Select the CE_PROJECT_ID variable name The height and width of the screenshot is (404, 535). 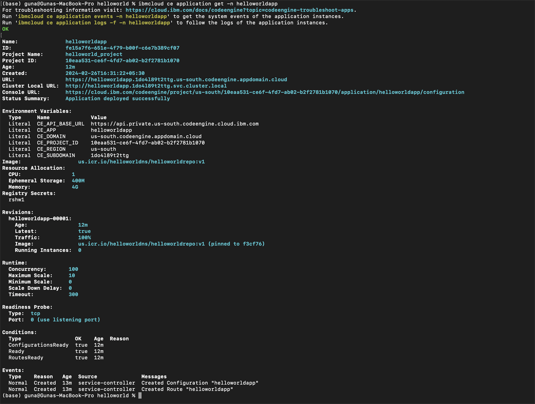(58, 143)
